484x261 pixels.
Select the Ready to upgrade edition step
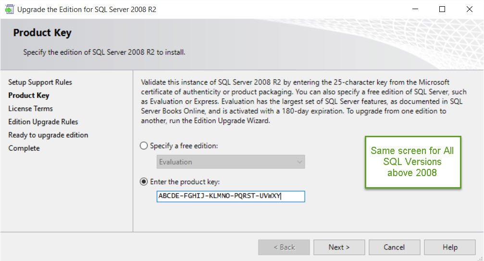(48, 135)
